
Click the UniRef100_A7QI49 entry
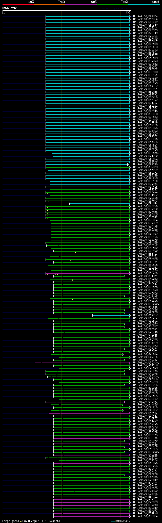click(145, 33)
